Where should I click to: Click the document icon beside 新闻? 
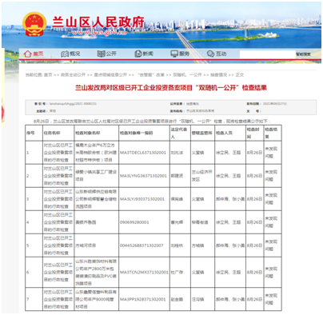click(x=138, y=54)
